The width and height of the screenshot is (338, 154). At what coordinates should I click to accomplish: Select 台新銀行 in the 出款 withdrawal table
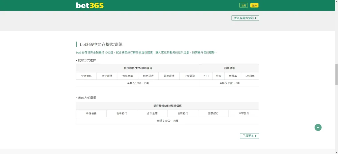point(183,113)
